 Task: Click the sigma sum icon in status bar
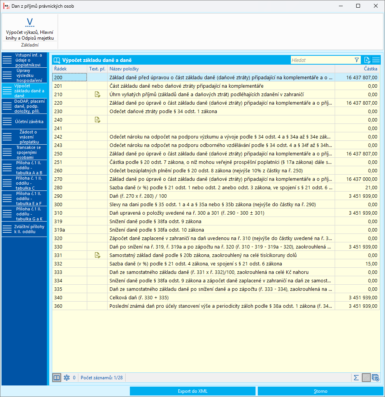(x=356, y=378)
